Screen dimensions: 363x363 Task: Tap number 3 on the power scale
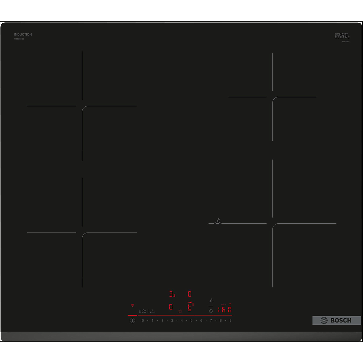172,320
